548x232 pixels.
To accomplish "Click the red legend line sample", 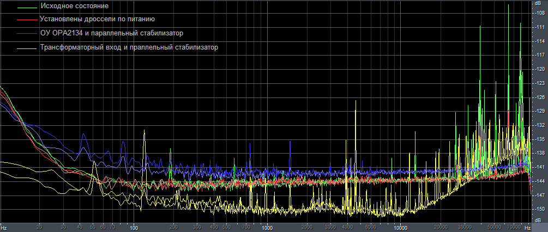I will click(27, 20).
